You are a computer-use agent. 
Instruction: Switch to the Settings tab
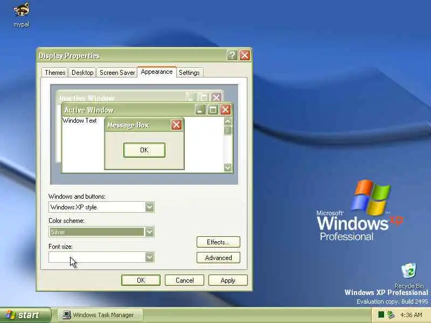(x=189, y=73)
